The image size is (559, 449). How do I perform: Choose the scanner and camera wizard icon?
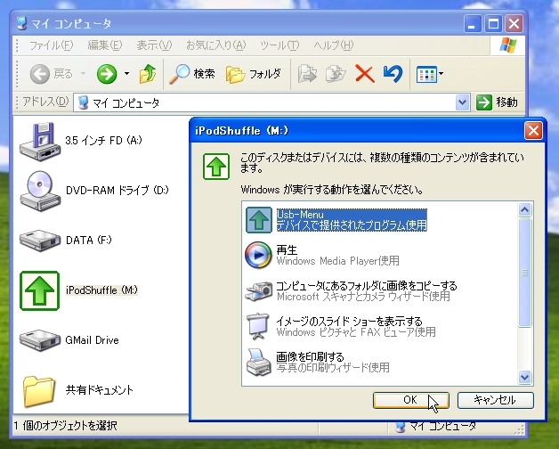click(258, 291)
